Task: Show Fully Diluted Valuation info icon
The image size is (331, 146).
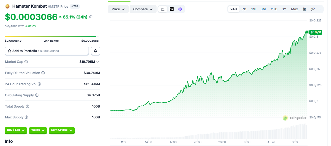Action: [x=43, y=73]
